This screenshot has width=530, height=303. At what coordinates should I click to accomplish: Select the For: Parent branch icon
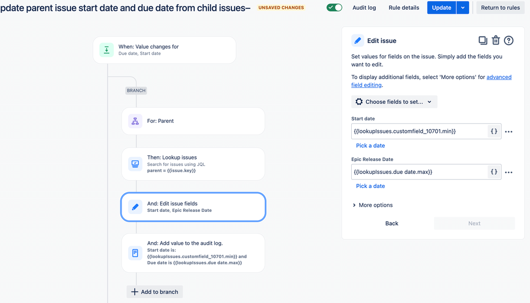(x=135, y=121)
